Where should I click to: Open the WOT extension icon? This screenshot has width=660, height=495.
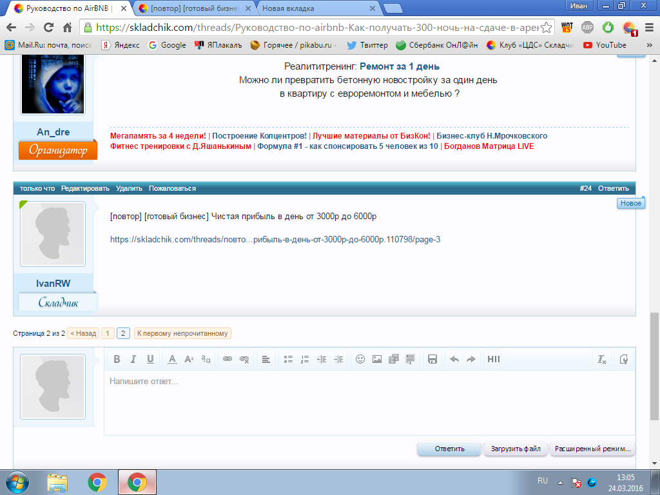[x=567, y=28]
